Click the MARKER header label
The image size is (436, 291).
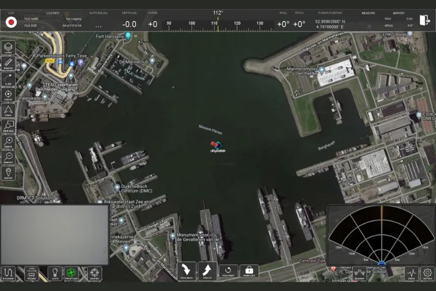pos(398,13)
